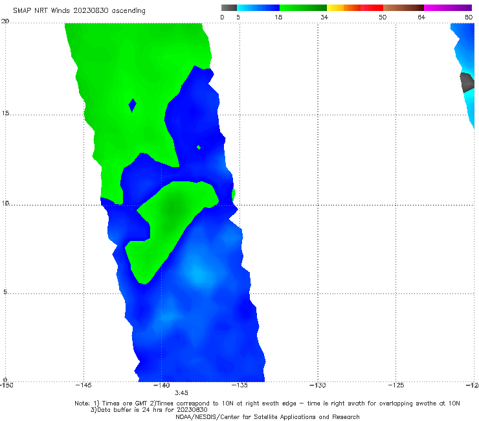Click the red segment of the color bar
Screen dimensions: 479x421
[372, 8]
